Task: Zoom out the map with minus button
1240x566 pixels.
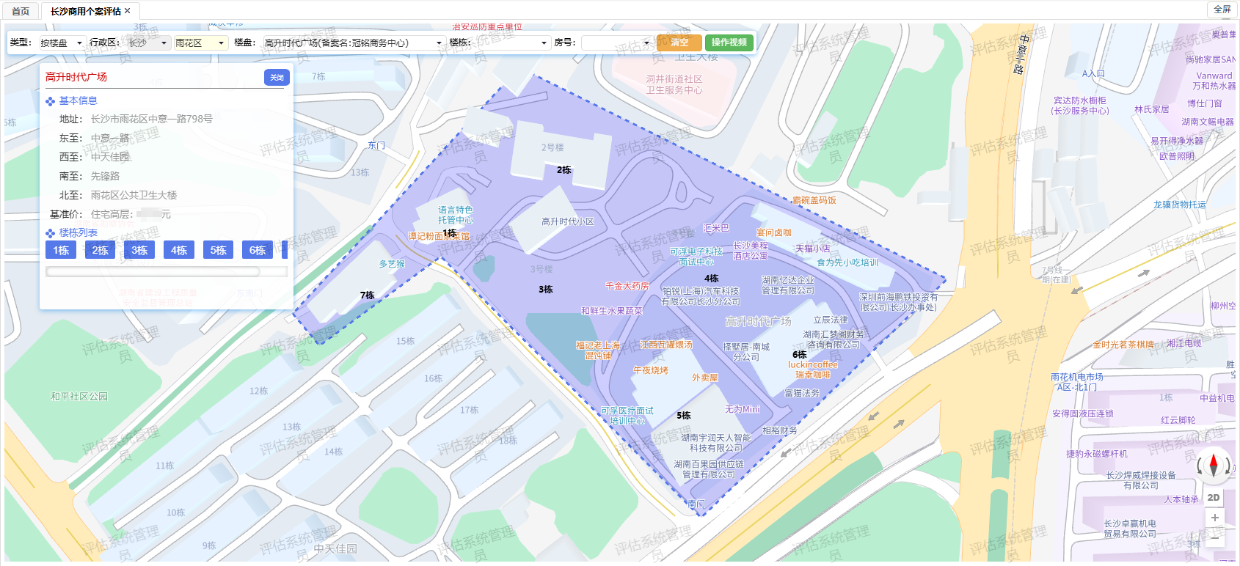Action: 1215,537
